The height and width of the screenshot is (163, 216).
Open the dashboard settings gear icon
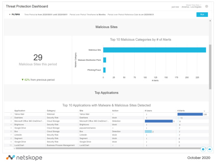[x=207, y=6]
